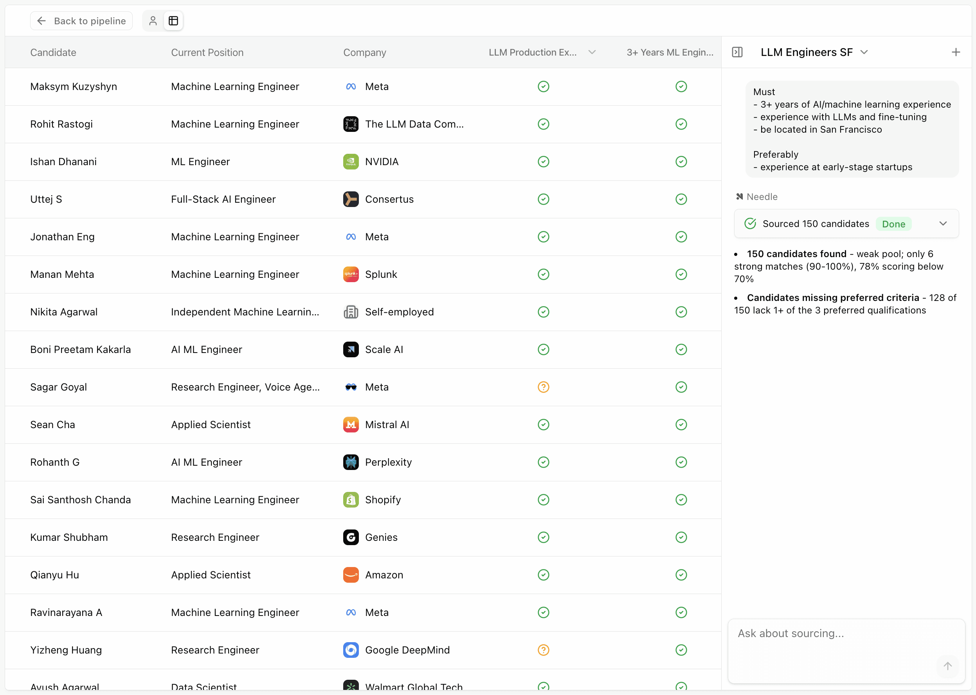Open candidate Rohit Rastogi's row
Screen dimensions: 976x695
pyautogui.click(x=61, y=124)
